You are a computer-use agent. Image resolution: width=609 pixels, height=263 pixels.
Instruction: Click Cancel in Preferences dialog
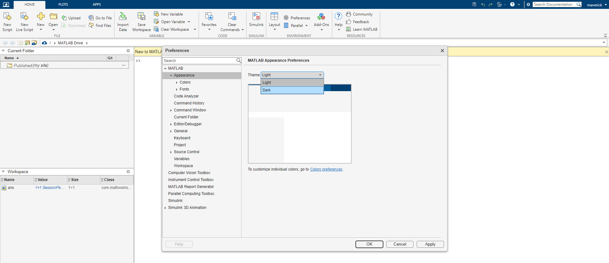point(400,244)
